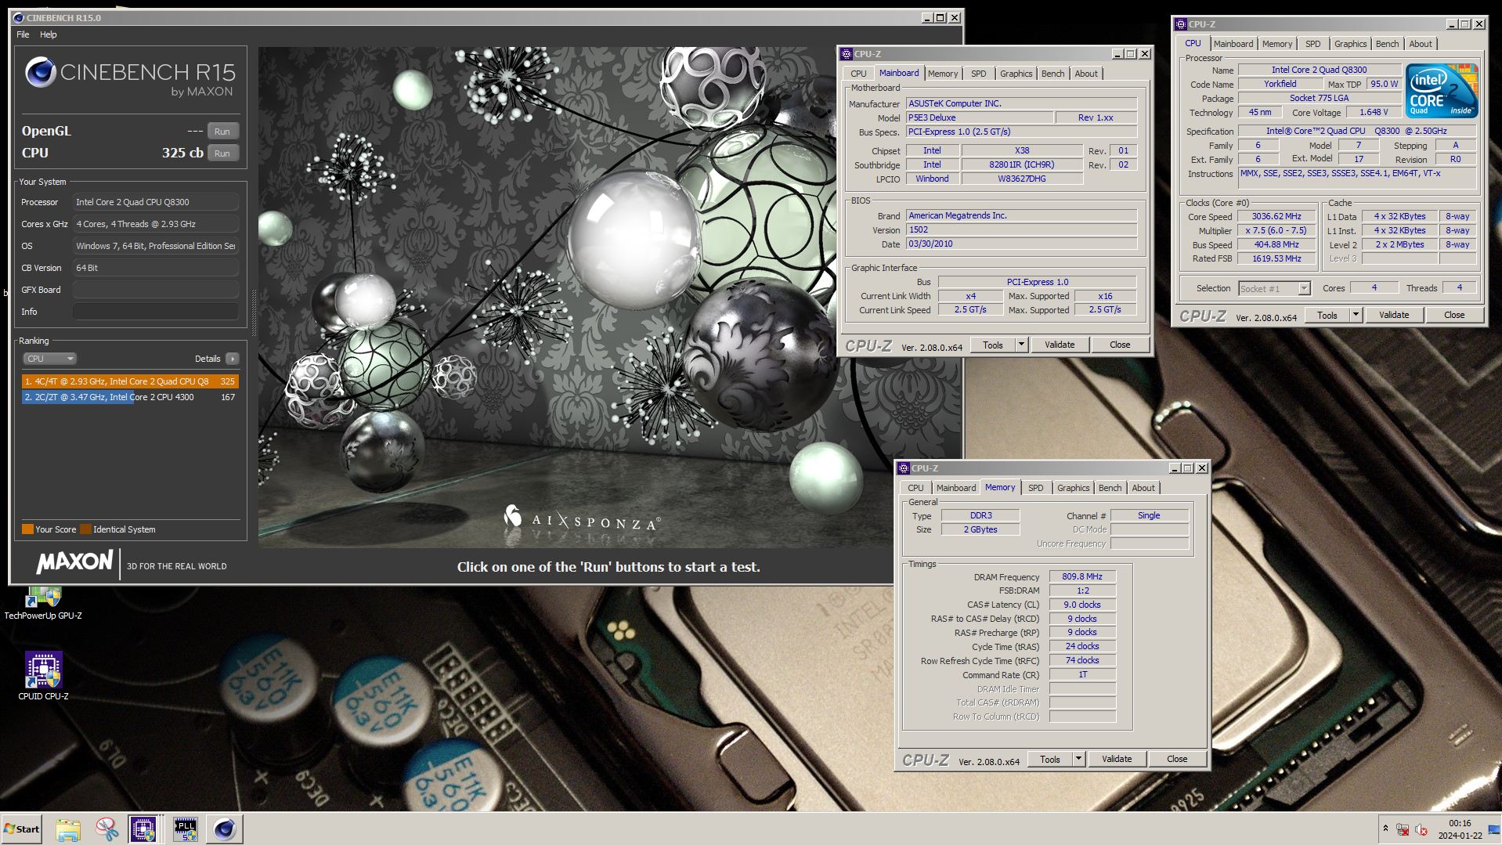Screen dimensions: 1502x845
Task: Click the MAXON logo at bottom
Action: point(74,562)
